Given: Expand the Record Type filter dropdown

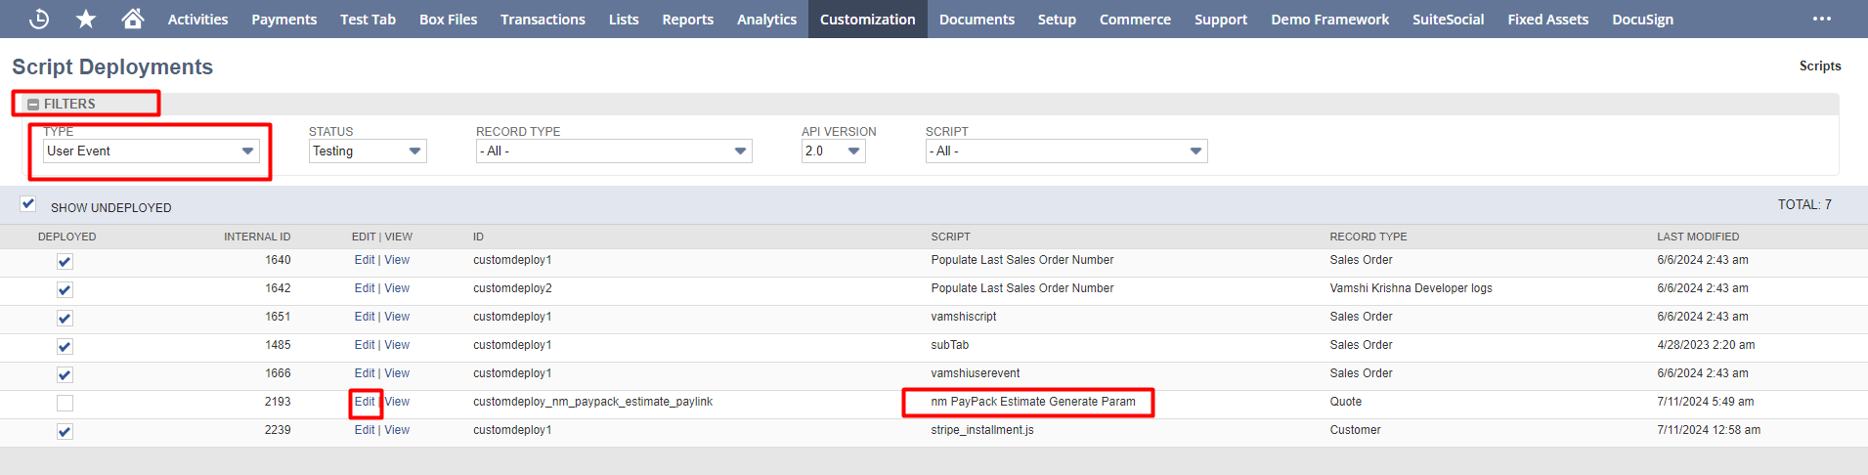Looking at the screenshot, I should pos(614,151).
